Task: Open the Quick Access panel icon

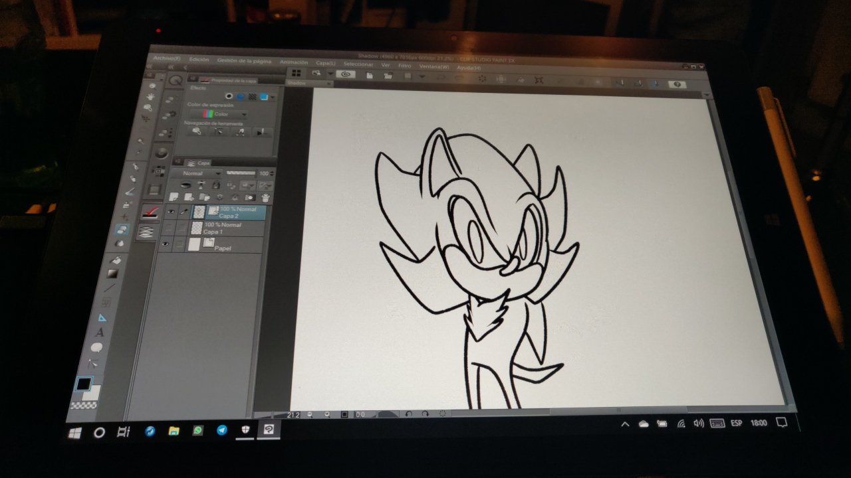Action: [x=176, y=80]
